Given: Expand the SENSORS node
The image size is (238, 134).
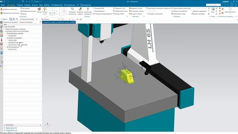Looking at the screenshot, I should coord(6,36).
